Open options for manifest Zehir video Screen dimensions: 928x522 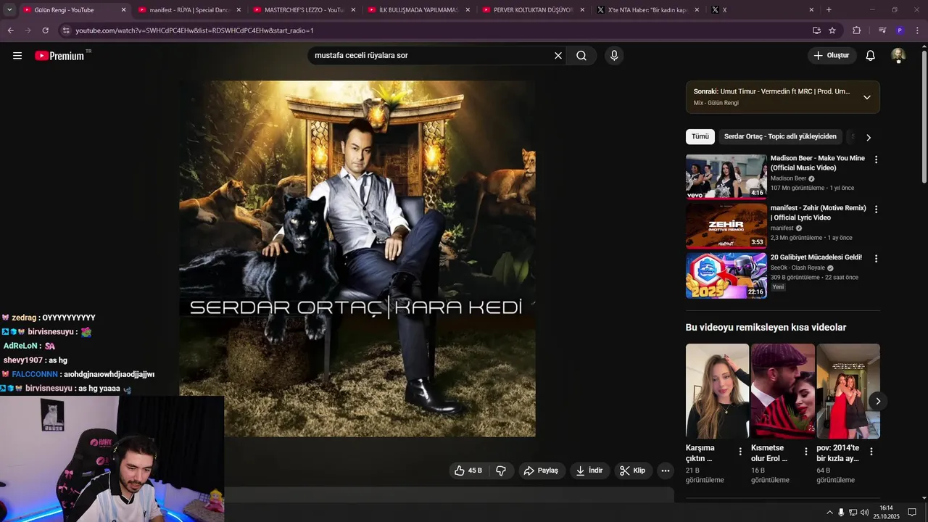pos(876,210)
